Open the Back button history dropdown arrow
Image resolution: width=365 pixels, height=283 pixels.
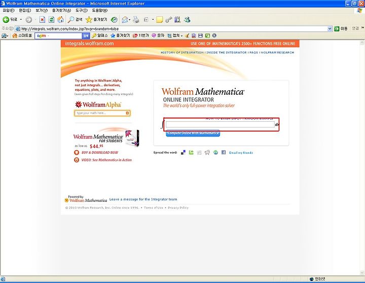[21, 20]
